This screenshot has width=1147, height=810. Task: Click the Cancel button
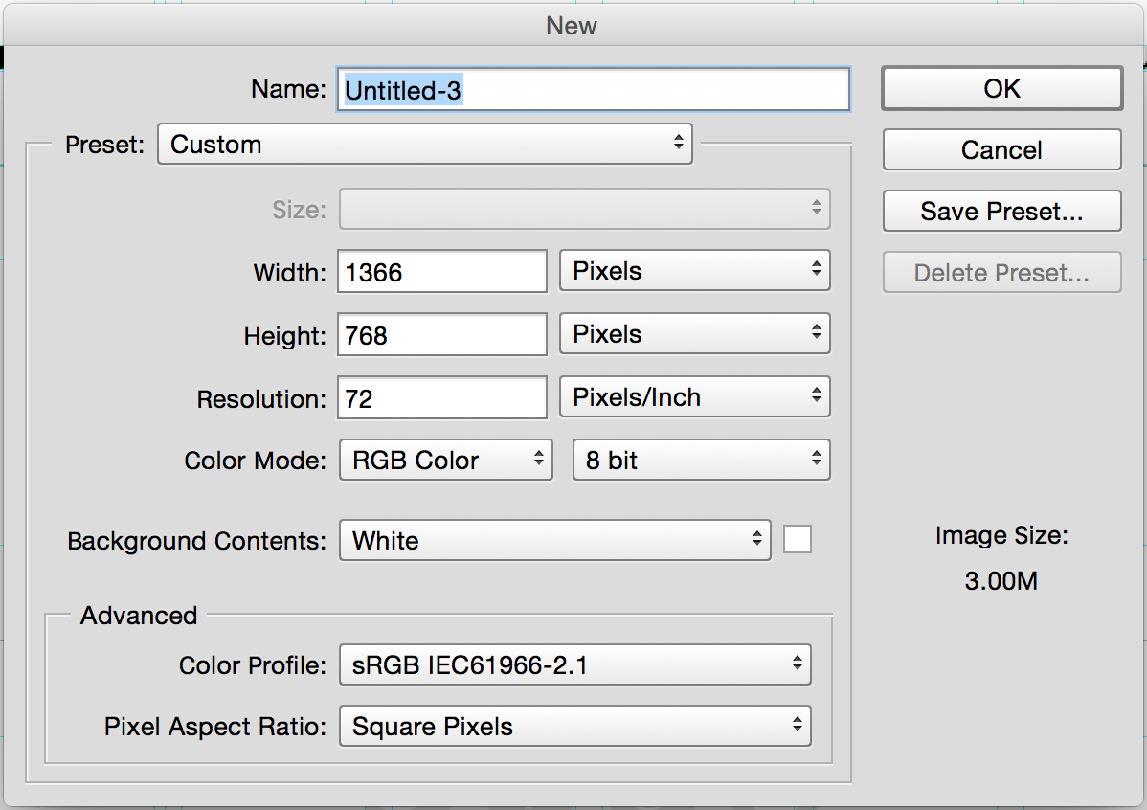pyautogui.click(x=1001, y=150)
